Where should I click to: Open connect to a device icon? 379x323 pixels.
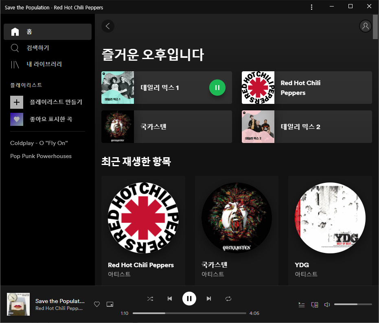point(314,305)
